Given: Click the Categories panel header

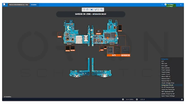Looking at the screenshot, I should click(x=164, y=59).
